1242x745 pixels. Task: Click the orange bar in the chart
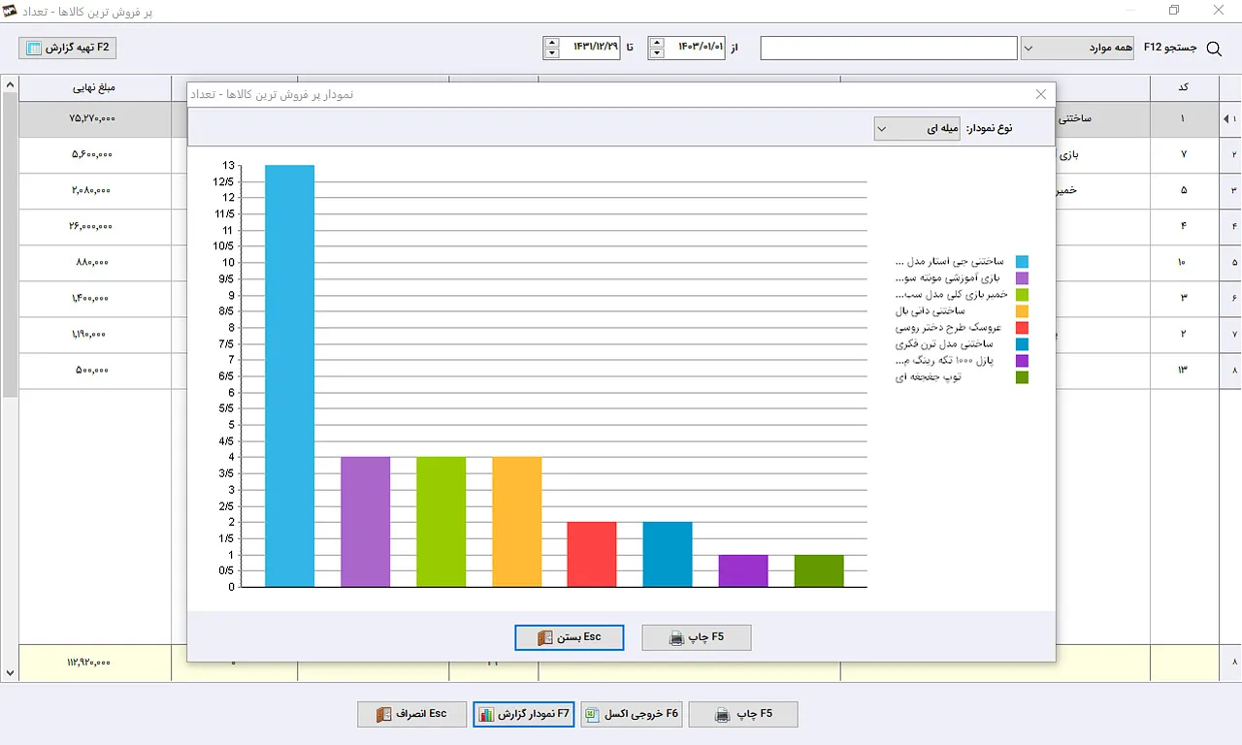point(517,522)
